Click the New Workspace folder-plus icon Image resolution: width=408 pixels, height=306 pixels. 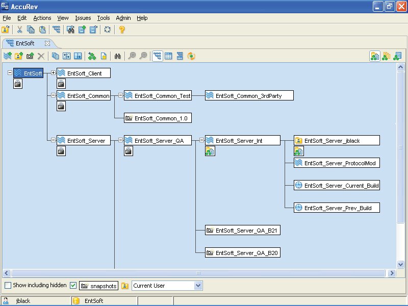(19, 56)
